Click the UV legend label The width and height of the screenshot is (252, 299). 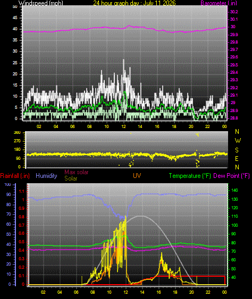[x=137, y=176]
